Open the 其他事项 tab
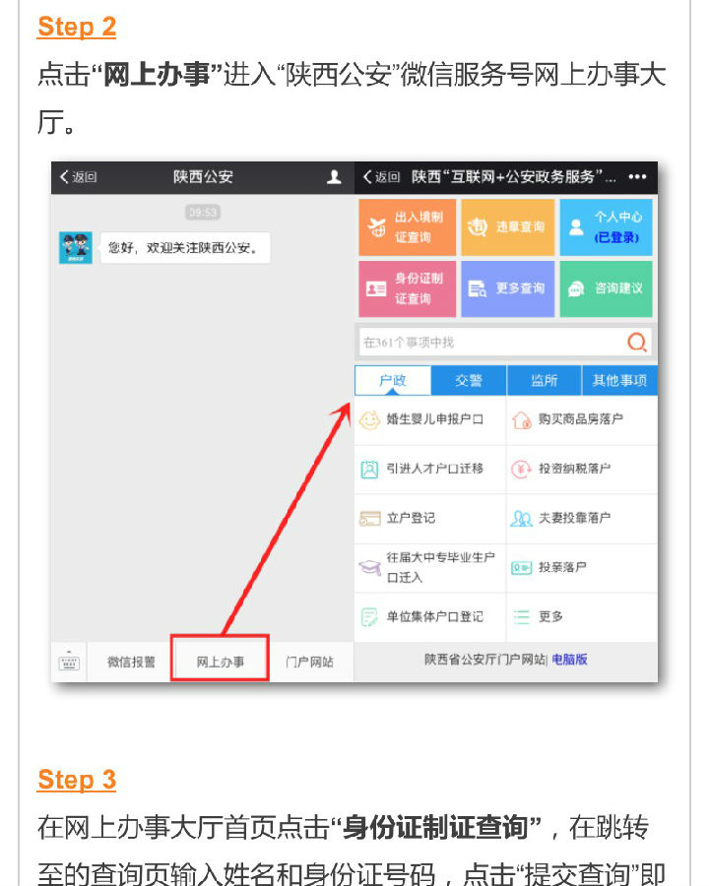Image resolution: width=709 pixels, height=886 pixels. point(619,380)
